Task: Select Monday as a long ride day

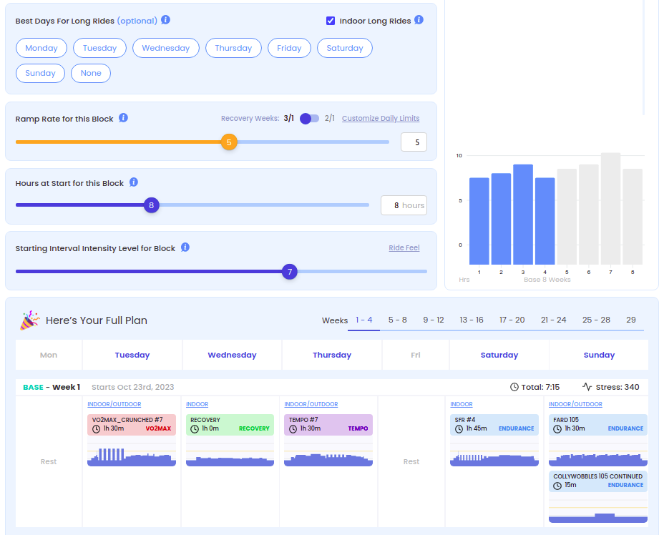Action: coord(42,48)
